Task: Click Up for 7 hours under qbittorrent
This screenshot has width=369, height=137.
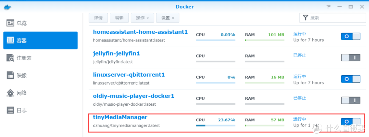Action: (x=309, y=82)
